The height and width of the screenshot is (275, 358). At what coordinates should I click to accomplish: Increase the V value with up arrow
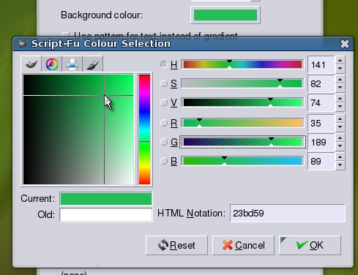click(340, 98)
